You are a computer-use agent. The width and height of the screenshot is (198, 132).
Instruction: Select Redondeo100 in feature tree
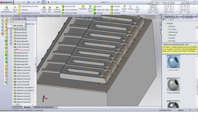[x=21, y=41]
